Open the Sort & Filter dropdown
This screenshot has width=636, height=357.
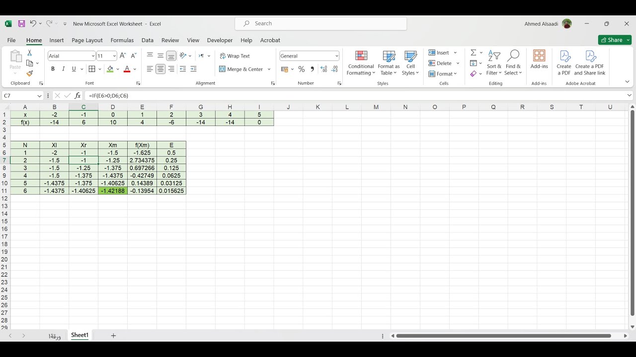tap(494, 62)
